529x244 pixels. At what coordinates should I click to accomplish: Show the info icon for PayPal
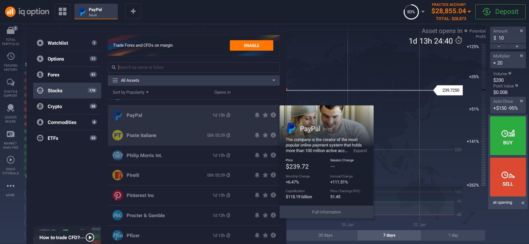(x=273, y=115)
